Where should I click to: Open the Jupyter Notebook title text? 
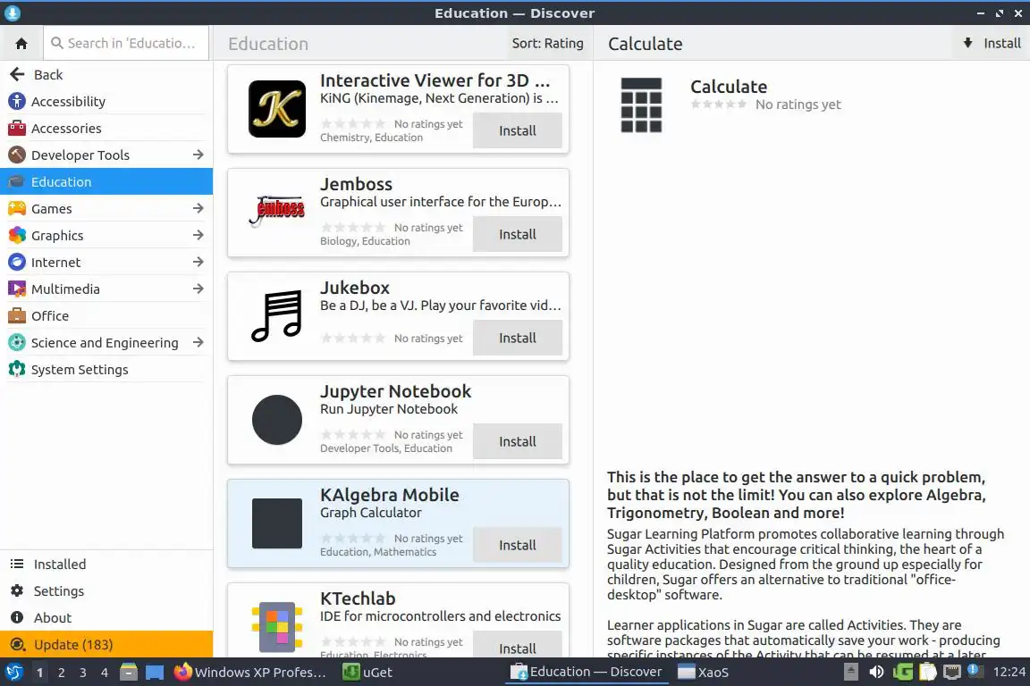tap(395, 391)
